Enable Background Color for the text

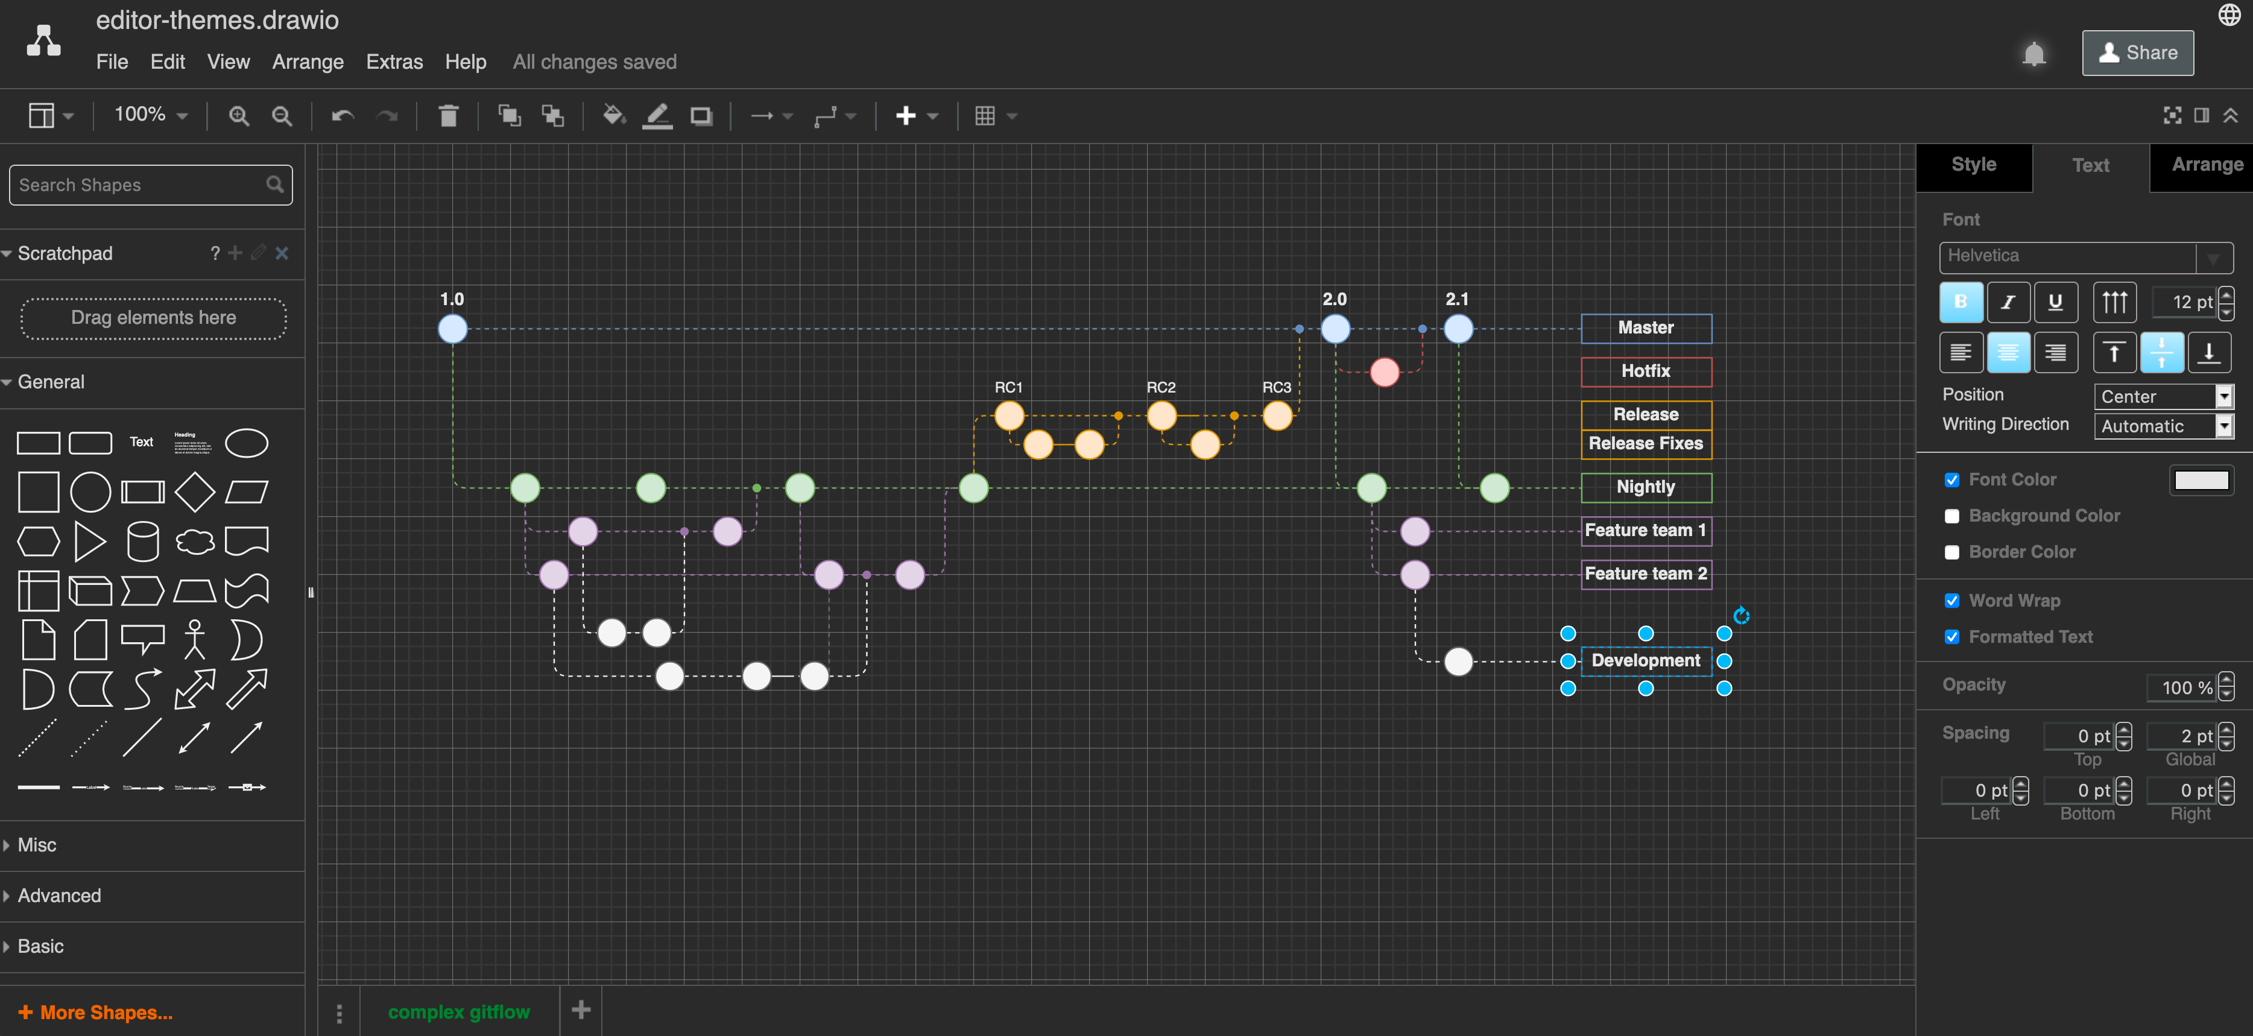click(1952, 516)
